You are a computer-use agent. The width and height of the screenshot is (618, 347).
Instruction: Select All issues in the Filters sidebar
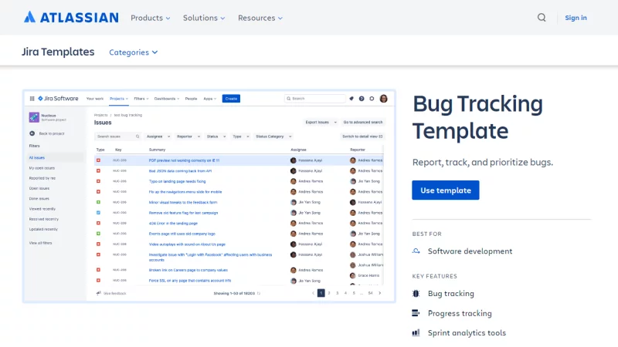pos(37,157)
